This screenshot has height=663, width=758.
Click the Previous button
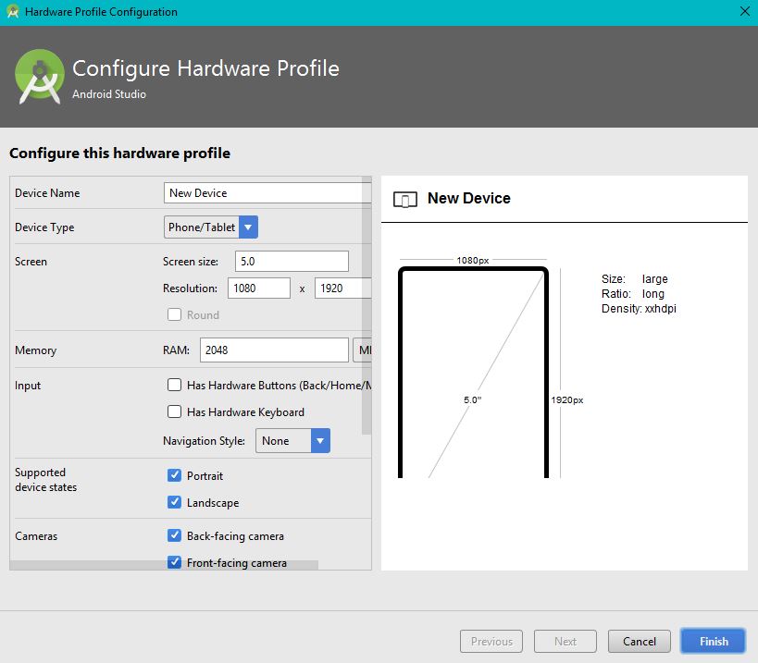pos(491,642)
